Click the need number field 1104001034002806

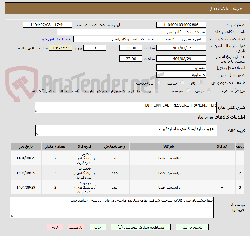click(181, 25)
